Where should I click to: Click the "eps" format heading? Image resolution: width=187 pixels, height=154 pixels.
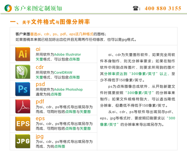[x=40, y=119]
